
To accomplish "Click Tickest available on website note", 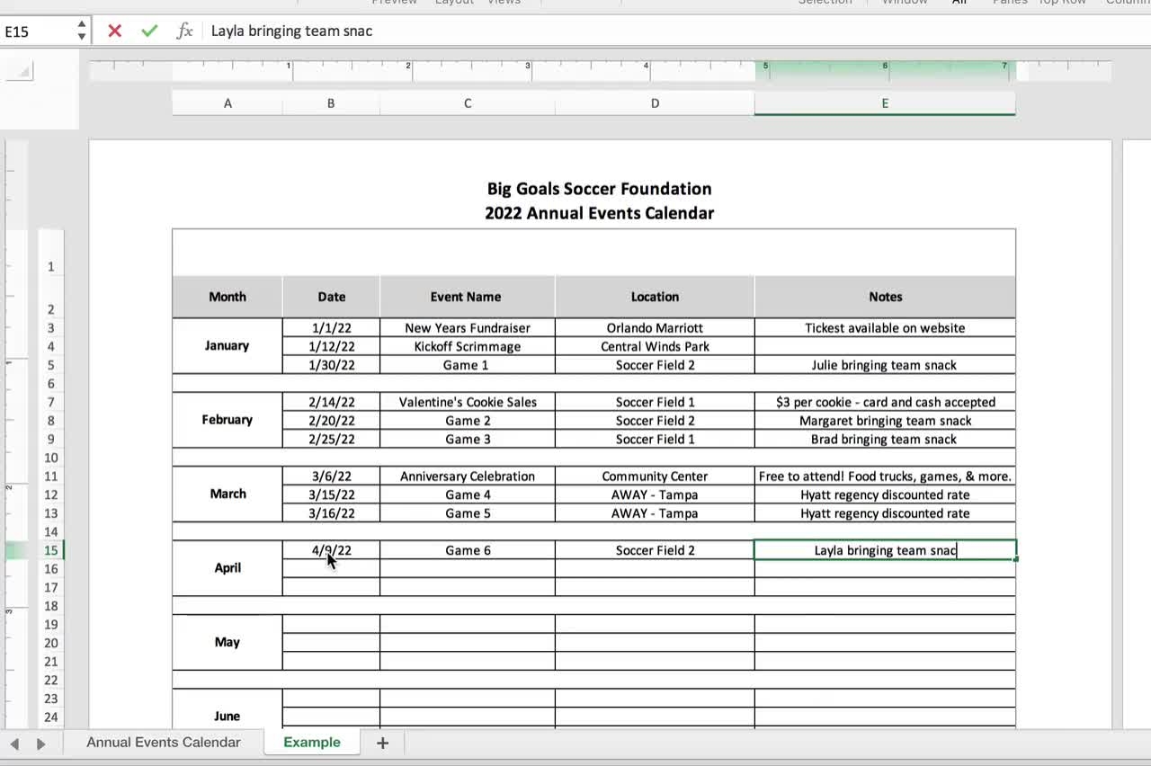I will tap(885, 328).
